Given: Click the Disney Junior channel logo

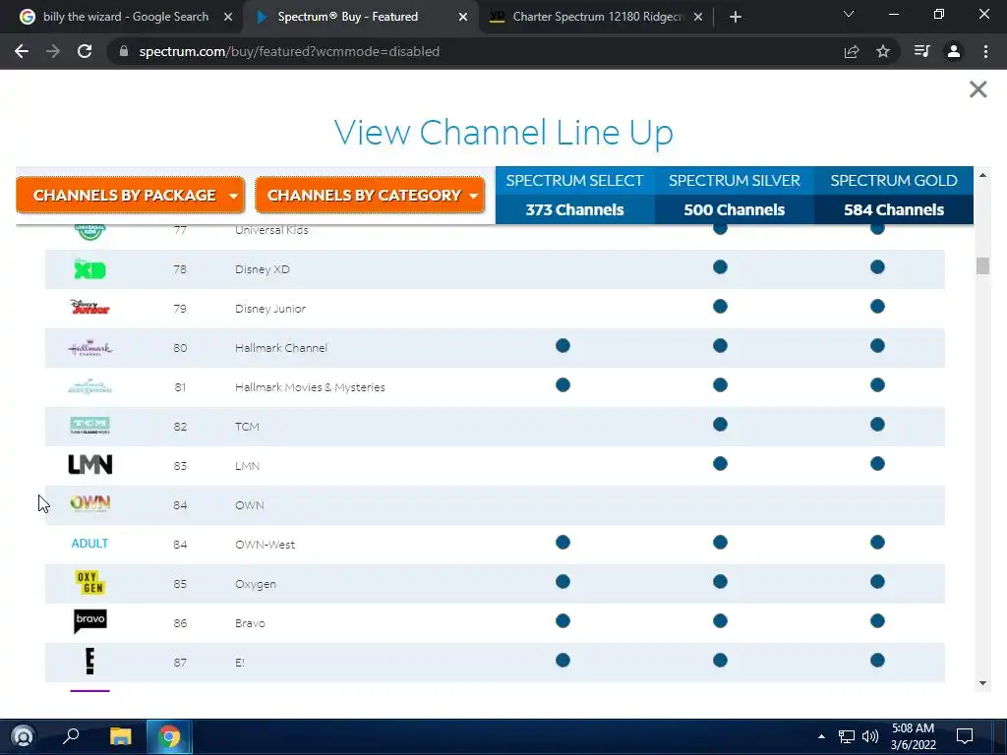Looking at the screenshot, I should [89, 308].
